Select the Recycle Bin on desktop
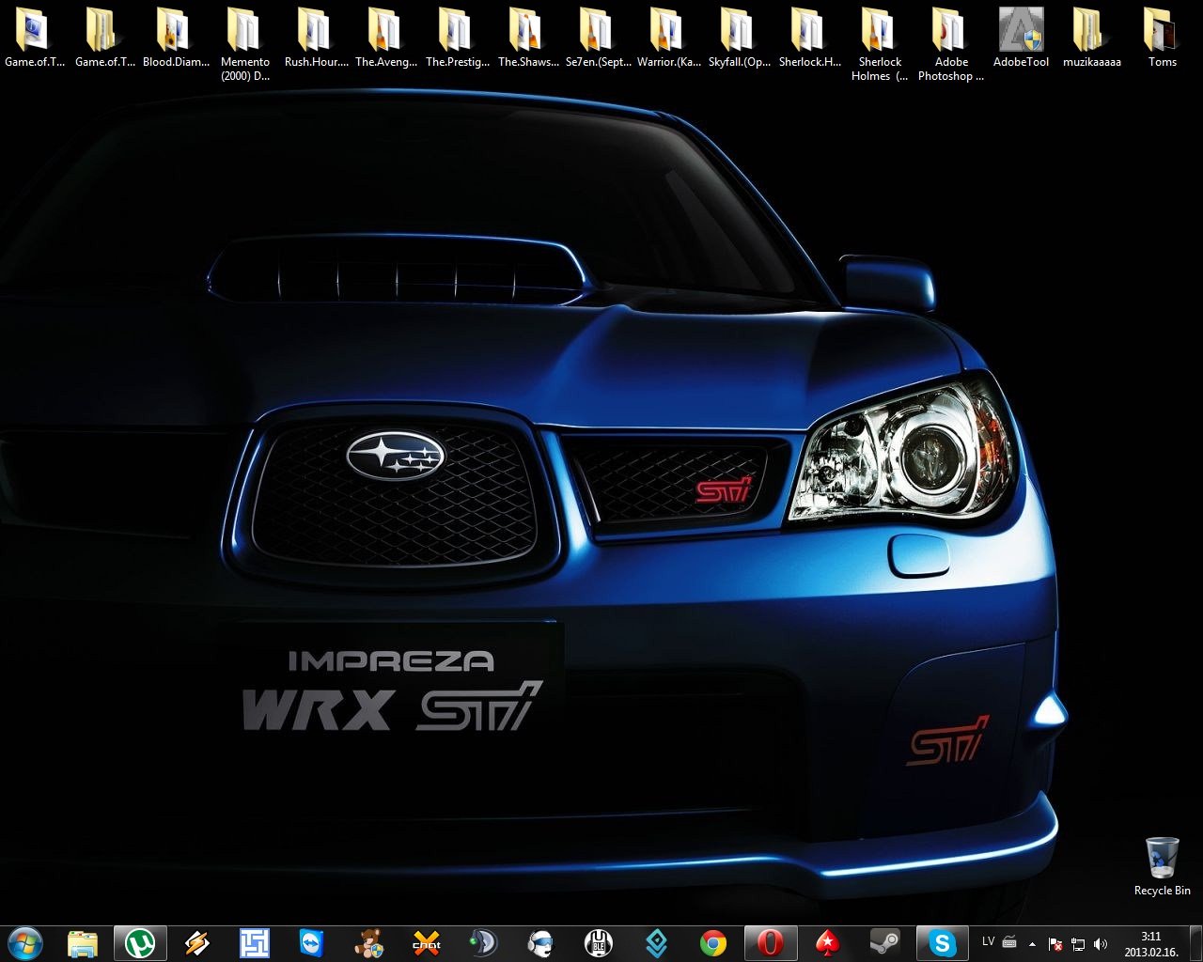 [x=1163, y=866]
